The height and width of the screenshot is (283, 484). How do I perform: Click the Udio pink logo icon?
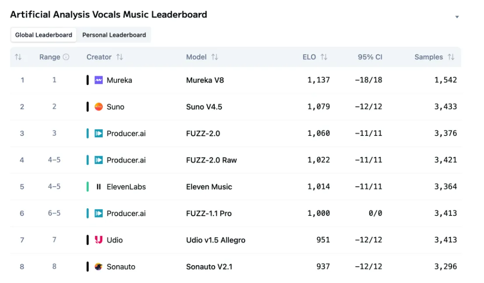click(x=98, y=240)
